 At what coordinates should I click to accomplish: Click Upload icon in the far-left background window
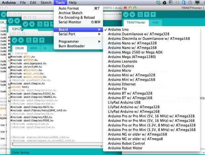[4, 15]
